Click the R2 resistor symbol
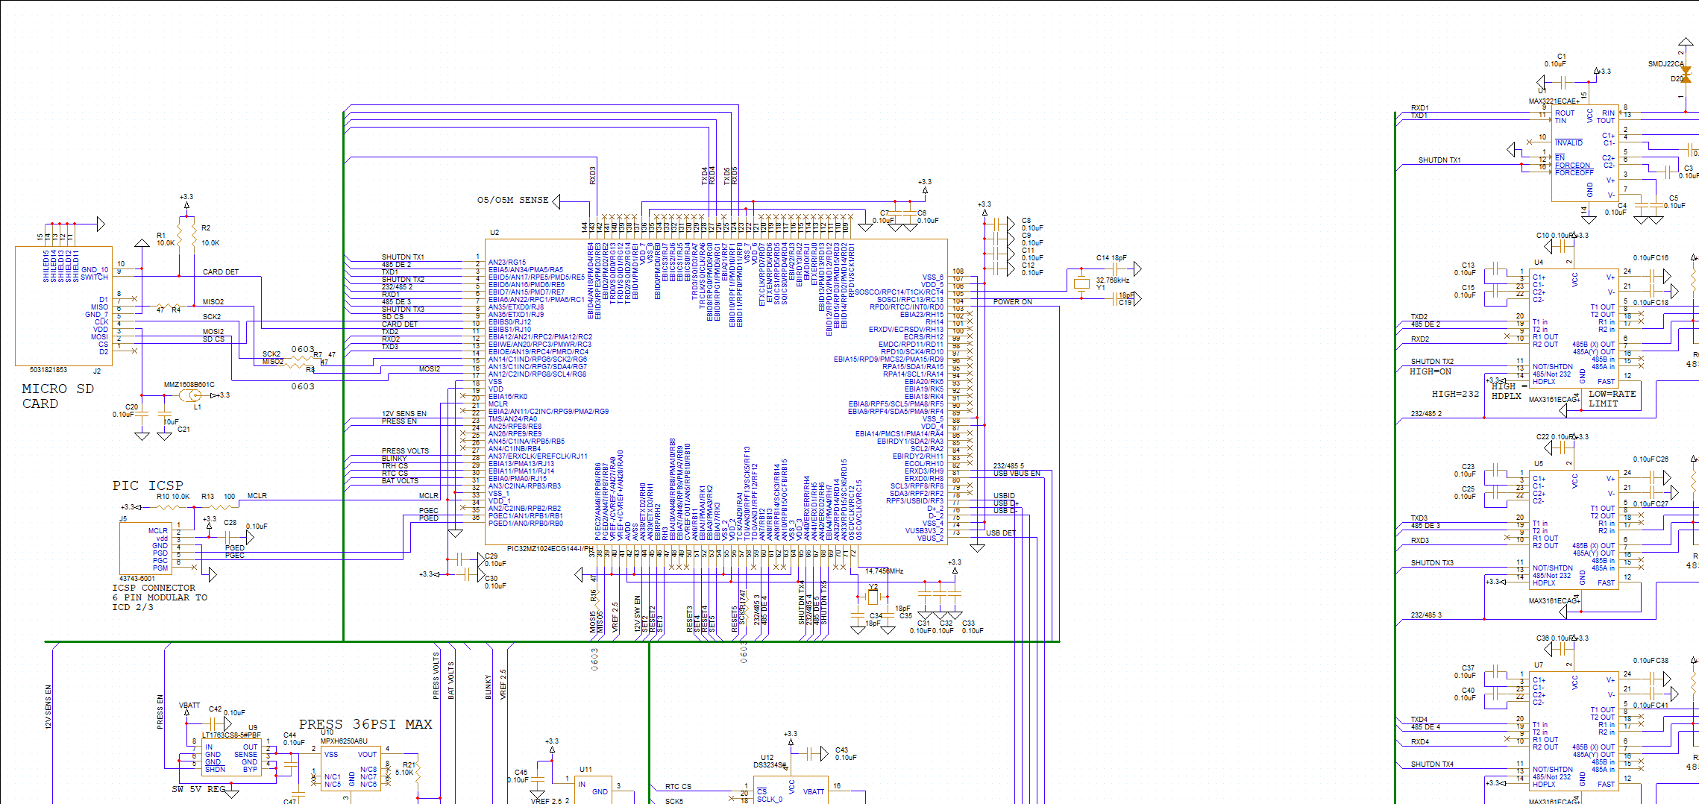1699x804 pixels. click(194, 235)
